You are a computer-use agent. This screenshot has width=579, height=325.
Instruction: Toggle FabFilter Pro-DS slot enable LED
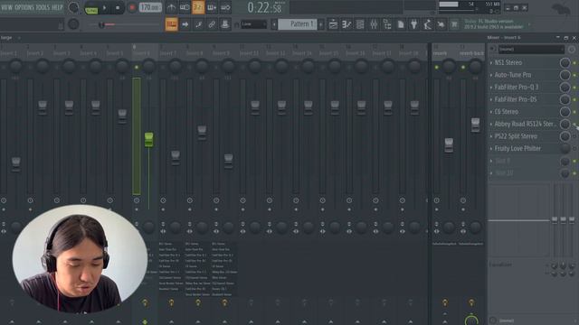tap(574, 99)
